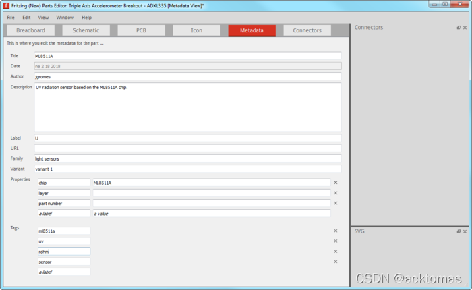The height and width of the screenshot is (290, 472).
Task: Delete the uv tag
Action: click(336, 241)
